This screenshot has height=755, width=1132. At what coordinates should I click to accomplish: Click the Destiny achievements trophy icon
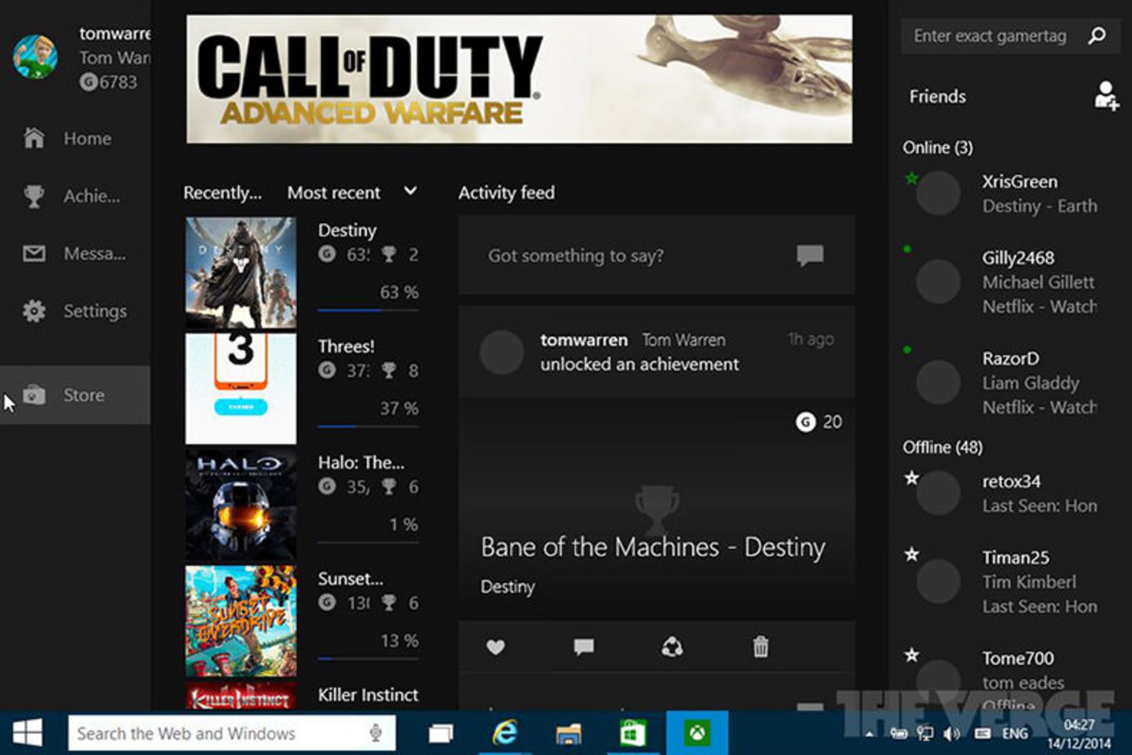pos(389,254)
